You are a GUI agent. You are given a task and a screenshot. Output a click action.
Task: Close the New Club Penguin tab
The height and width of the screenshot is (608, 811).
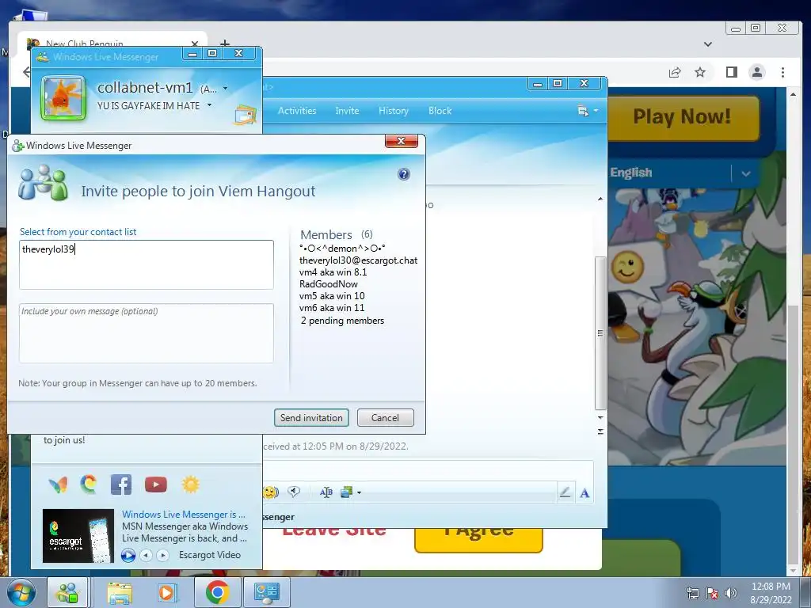tap(195, 44)
